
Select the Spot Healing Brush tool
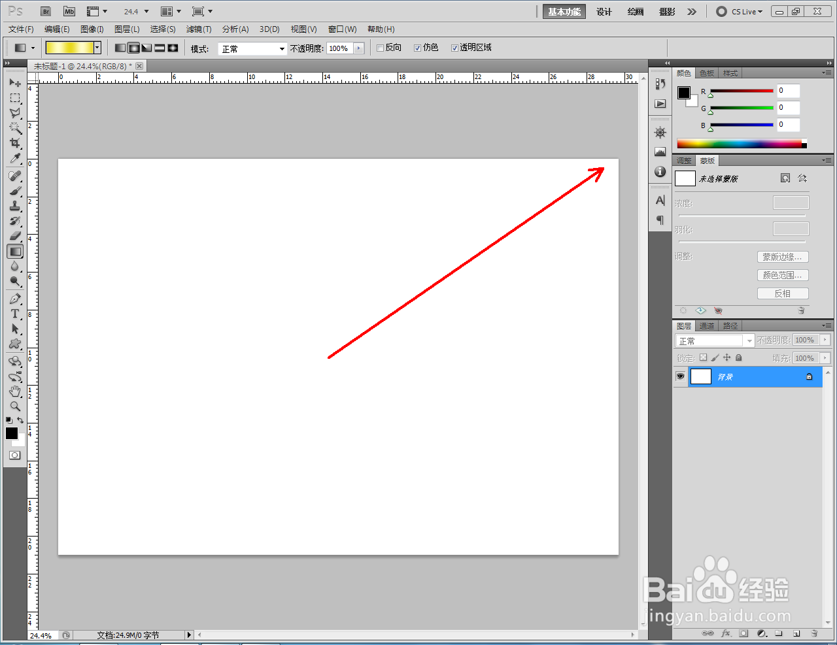point(15,176)
